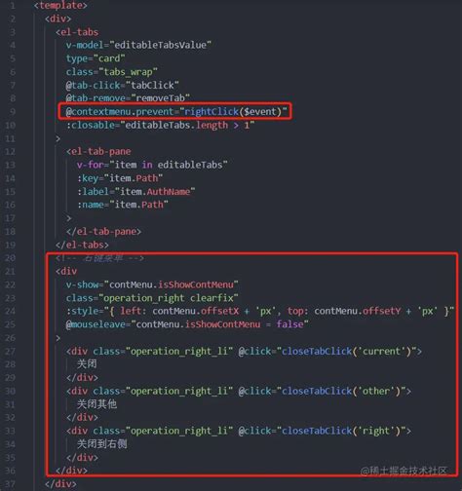Click the v-for item in editableTabs line

[152, 165]
